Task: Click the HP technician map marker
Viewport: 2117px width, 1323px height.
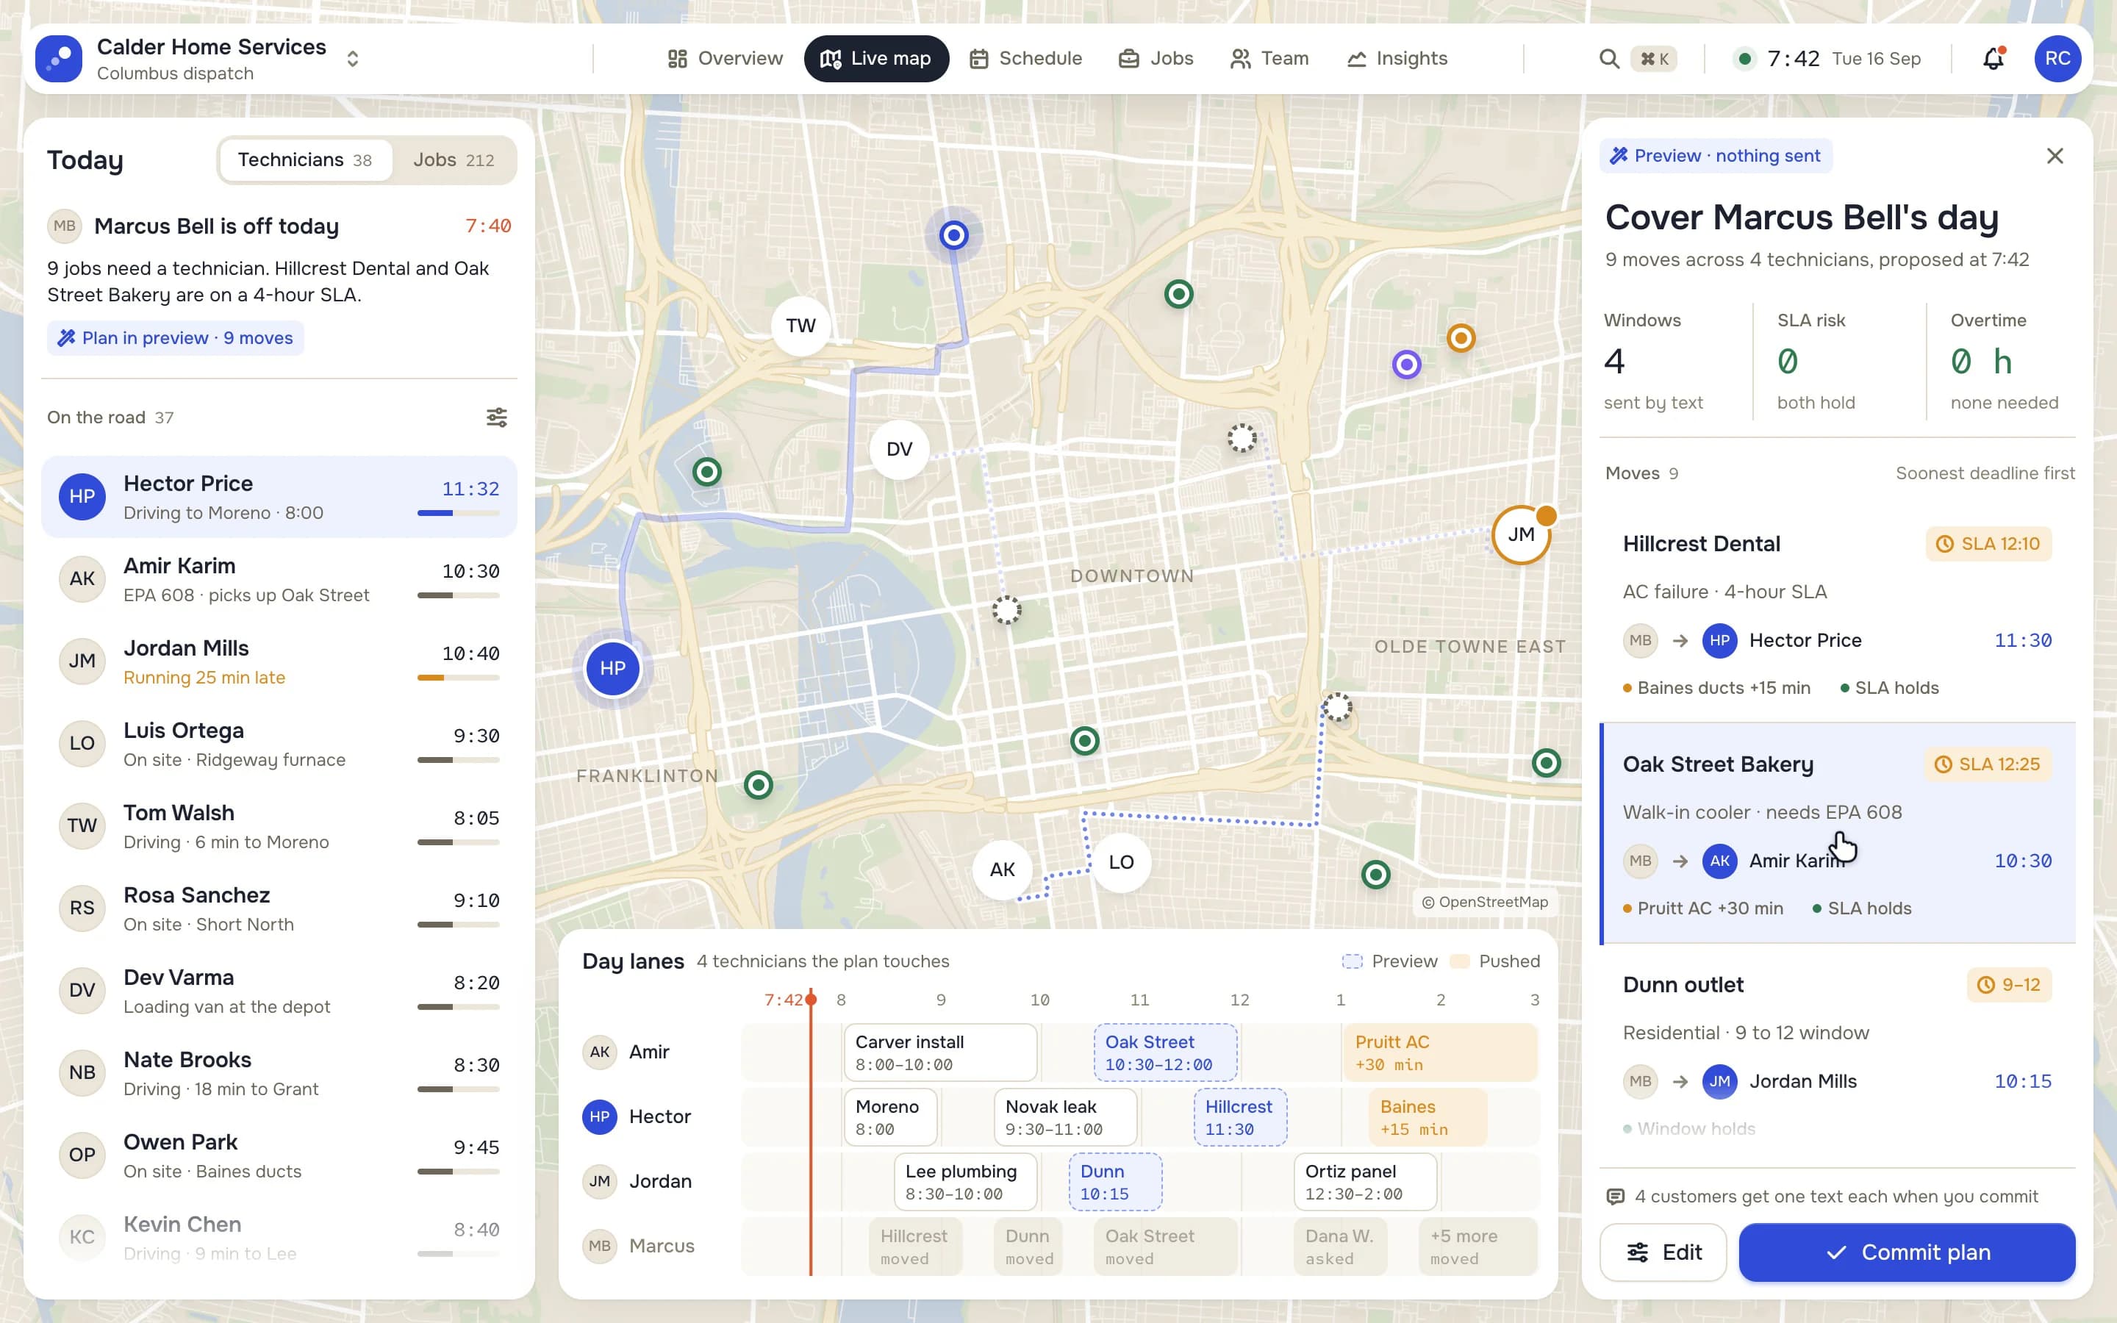Action: coord(612,669)
